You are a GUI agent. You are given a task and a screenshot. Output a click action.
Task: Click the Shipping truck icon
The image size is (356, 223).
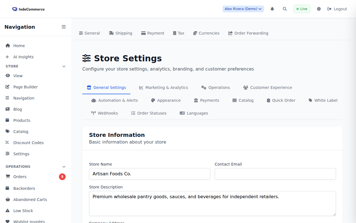(111, 33)
